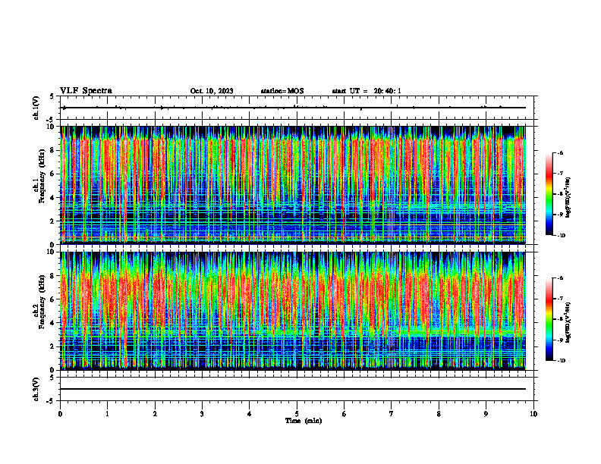The width and height of the screenshot is (601, 464).
Task: Click the ch.1 frequency tick '2'
Action: coord(53,221)
